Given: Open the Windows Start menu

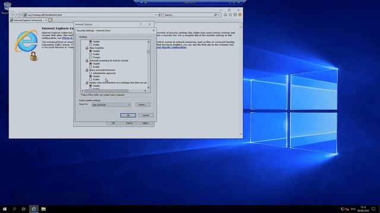Looking at the screenshot, I should [5, 209].
